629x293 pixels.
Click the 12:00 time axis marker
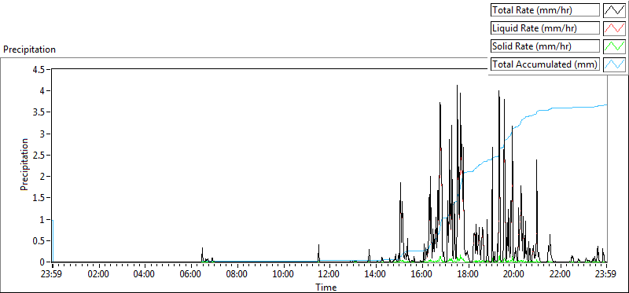pos(329,275)
